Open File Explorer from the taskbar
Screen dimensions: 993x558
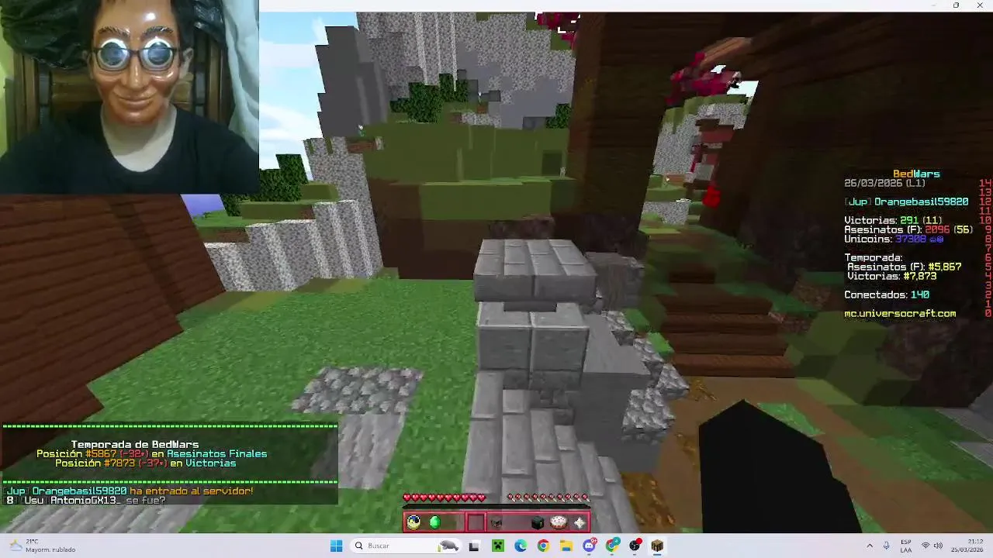566,546
